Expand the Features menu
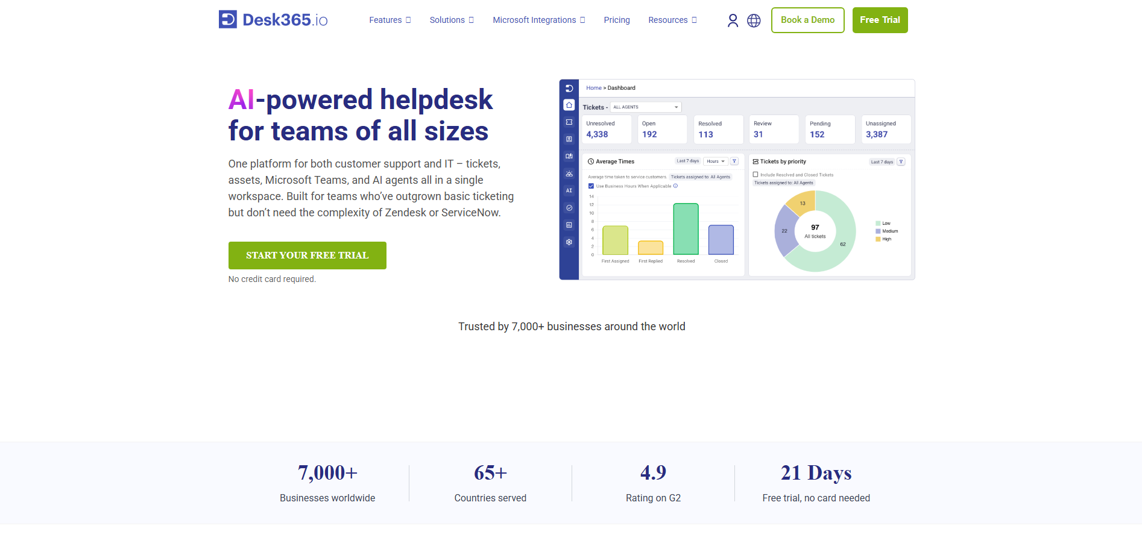The height and width of the screenshot is (558, 1142). pyautogui.click(x=390, y=20)
